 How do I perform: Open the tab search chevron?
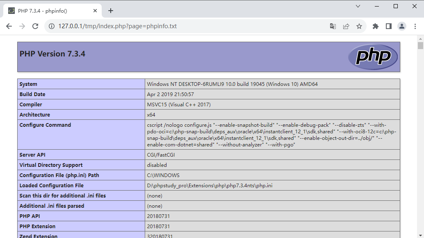358,6
